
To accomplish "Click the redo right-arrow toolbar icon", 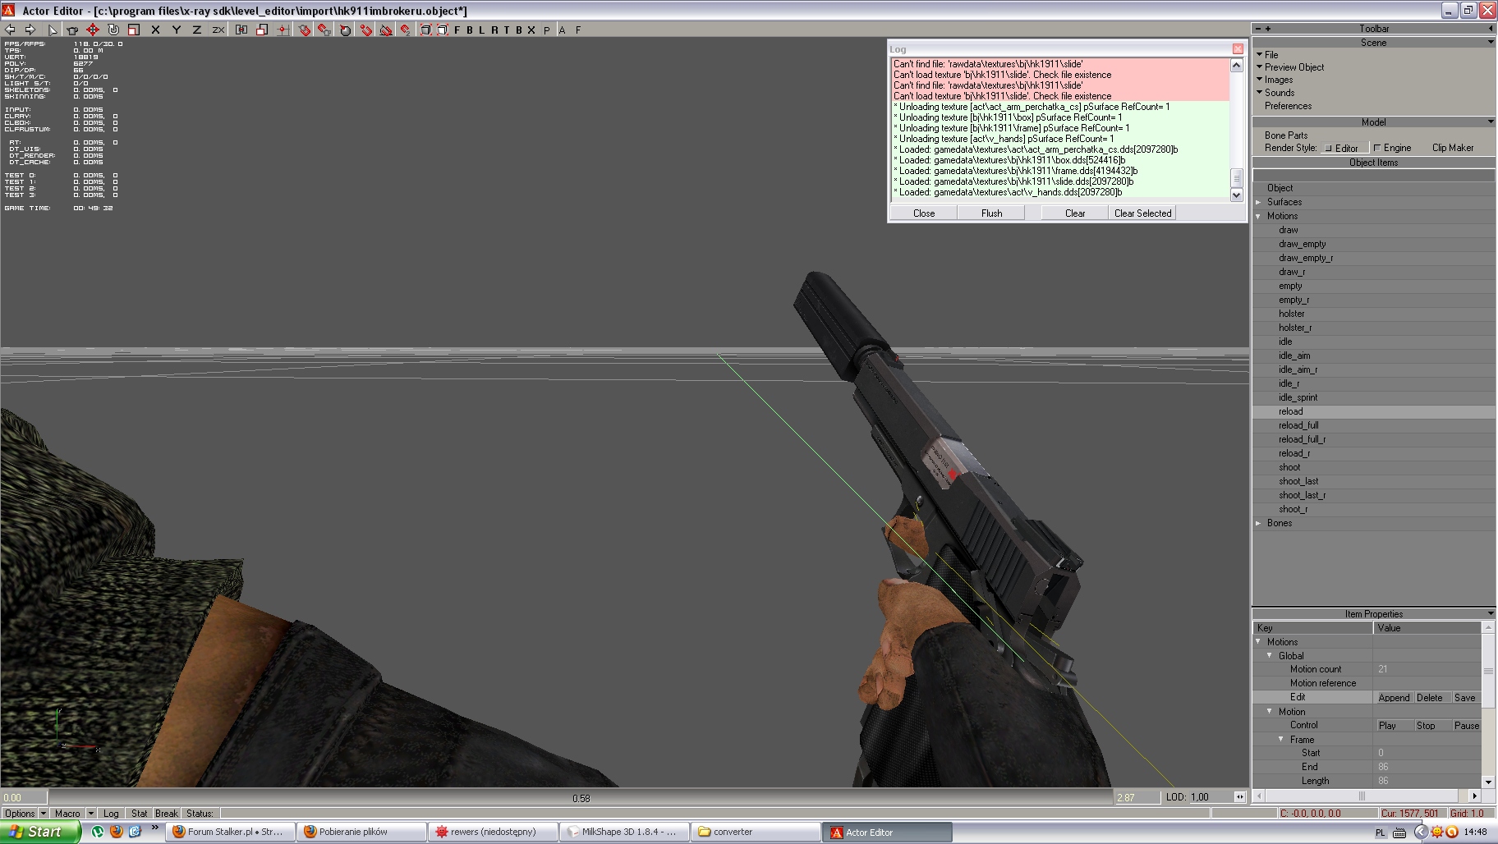I will tap(30, 30).
